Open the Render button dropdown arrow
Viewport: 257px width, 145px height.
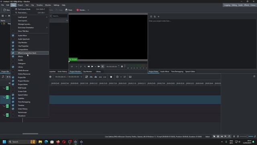[88, 10]
